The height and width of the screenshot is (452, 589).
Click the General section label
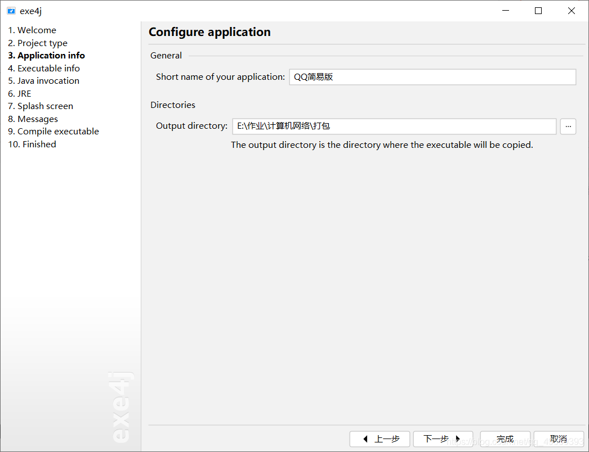click(x=166, y=56)
